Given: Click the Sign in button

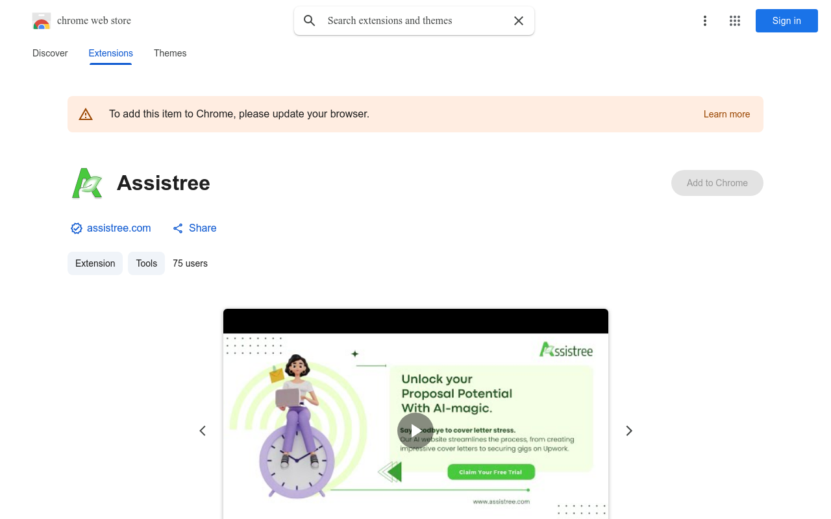Looking at the screenshot, I should [787, 21].
